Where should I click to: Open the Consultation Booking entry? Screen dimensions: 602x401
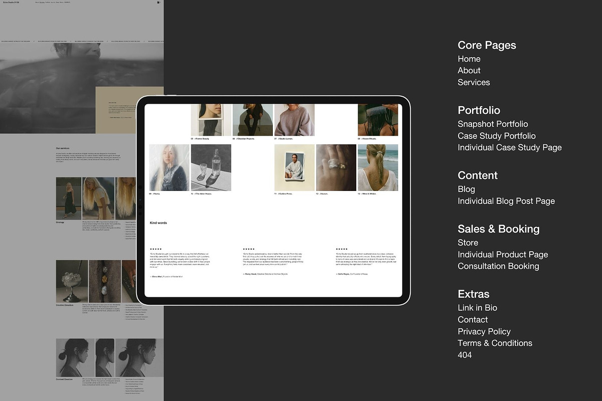coord(498,266)
